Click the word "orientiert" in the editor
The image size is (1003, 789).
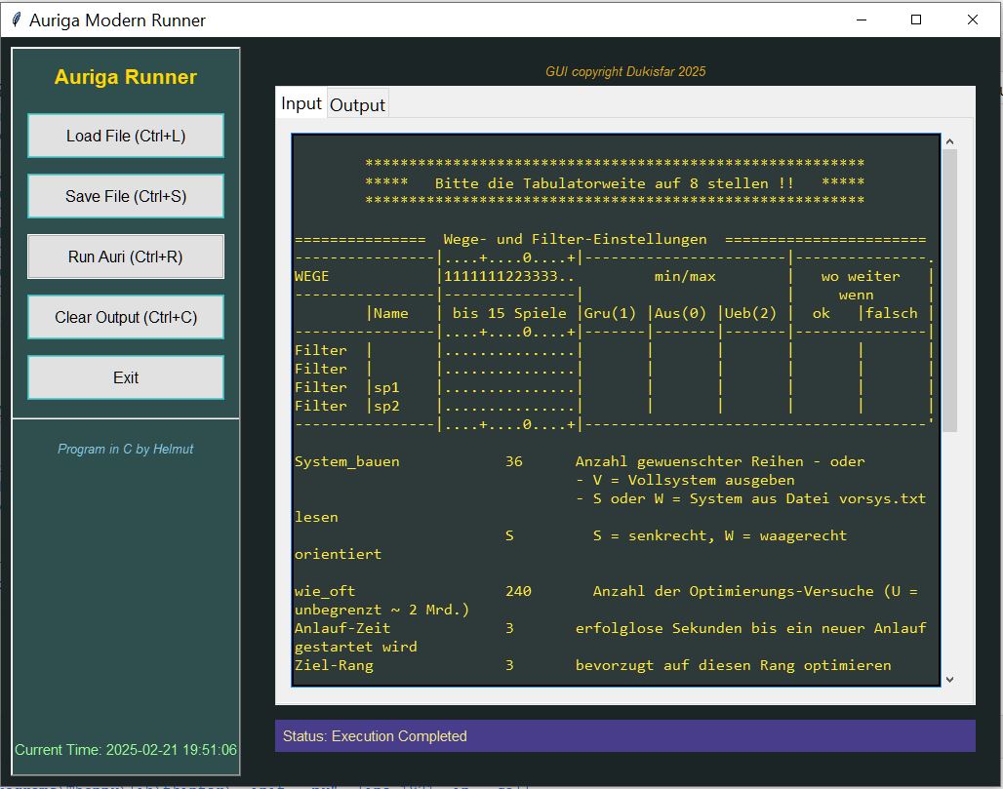pyautogui.click(x=338, y=554)
